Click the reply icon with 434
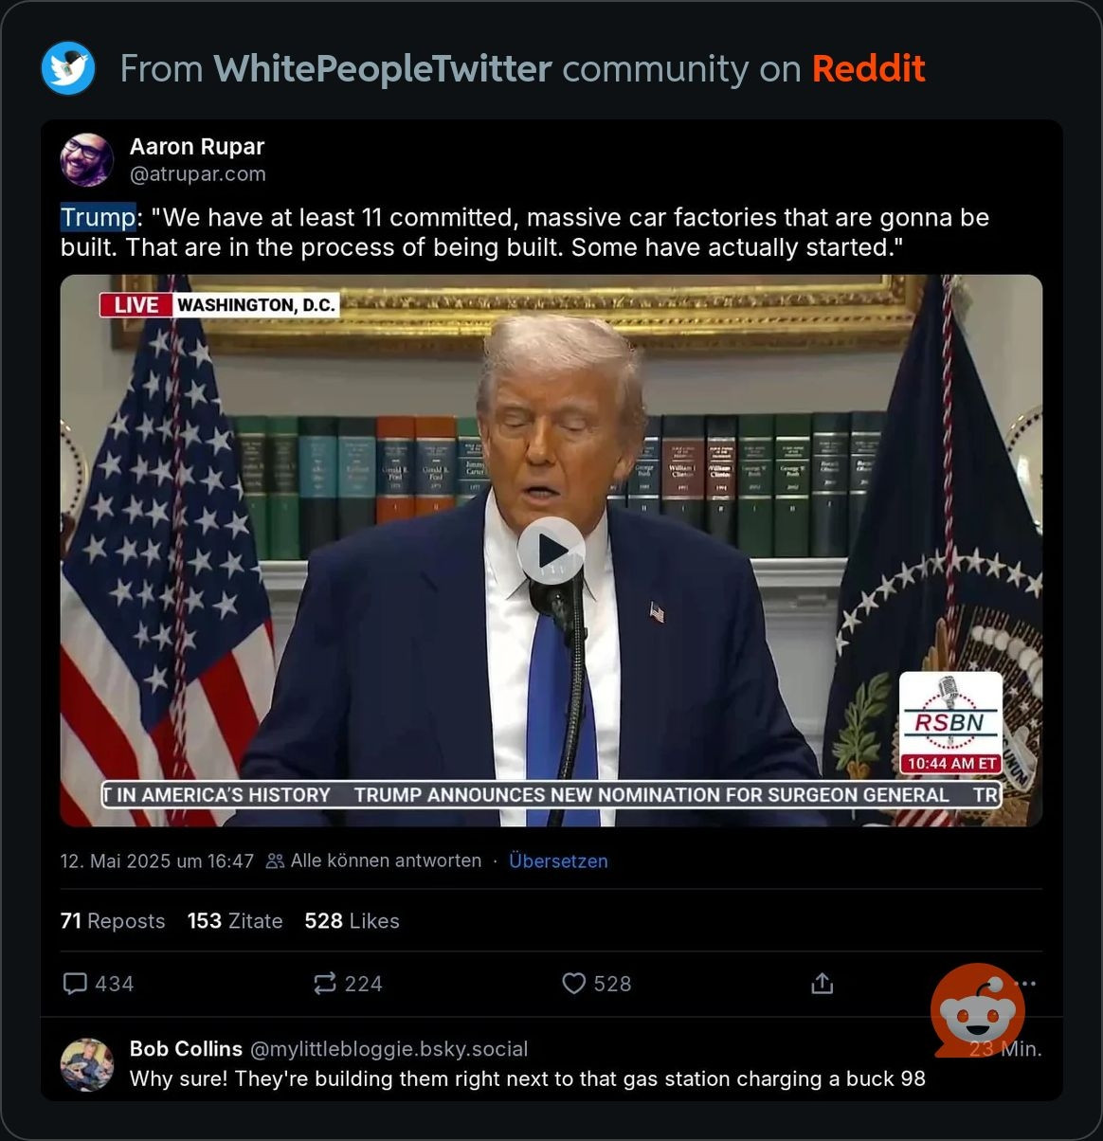Screen dimensions: 1103x1141 [x=75, y=984]
